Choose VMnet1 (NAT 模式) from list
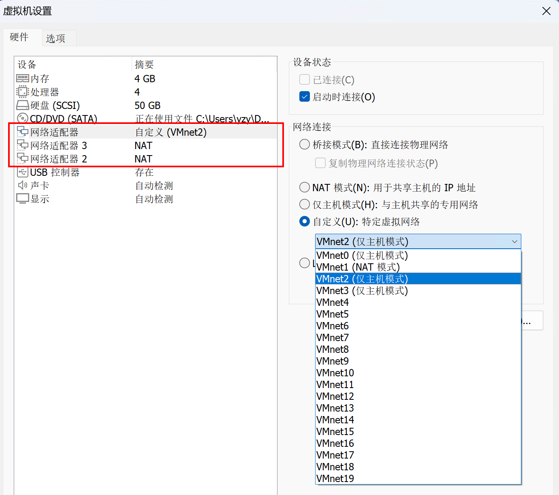 [x=418, y=267]
